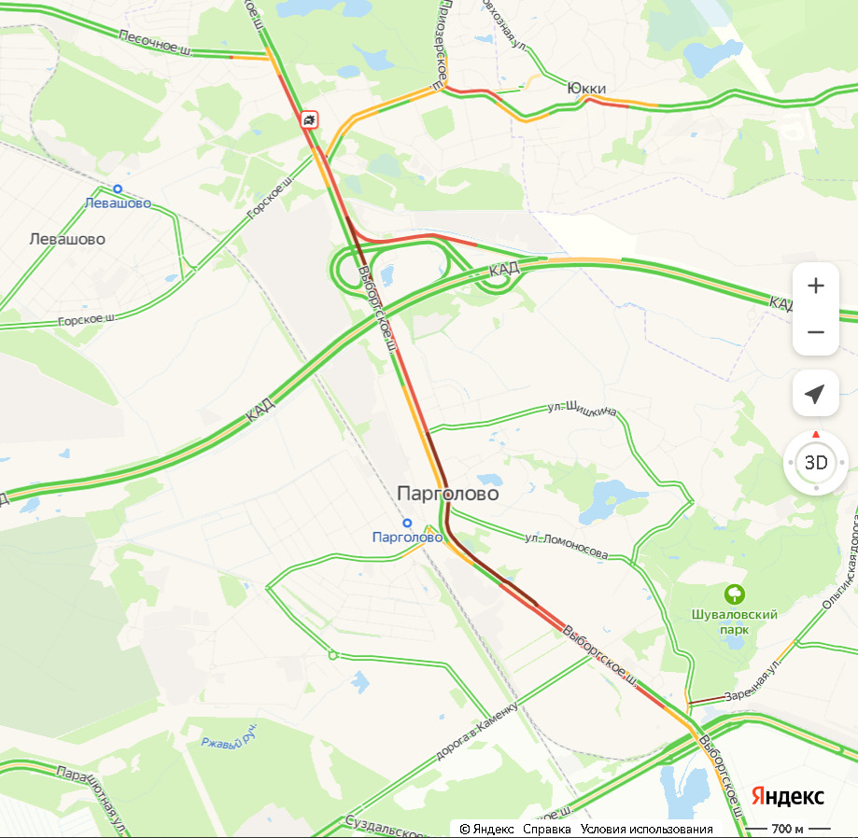This screenshot has width=858, height=838.
Task: Zoom out with the minus button
Action: coord(815,332)
